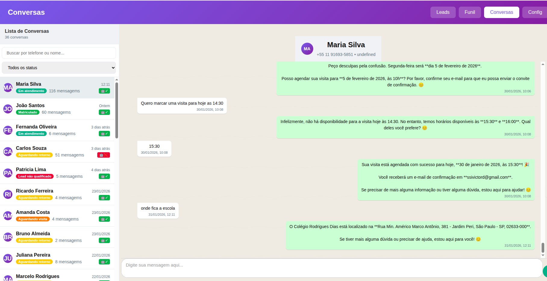Click the Config button
Screen dimensions: 547x281
535,12
